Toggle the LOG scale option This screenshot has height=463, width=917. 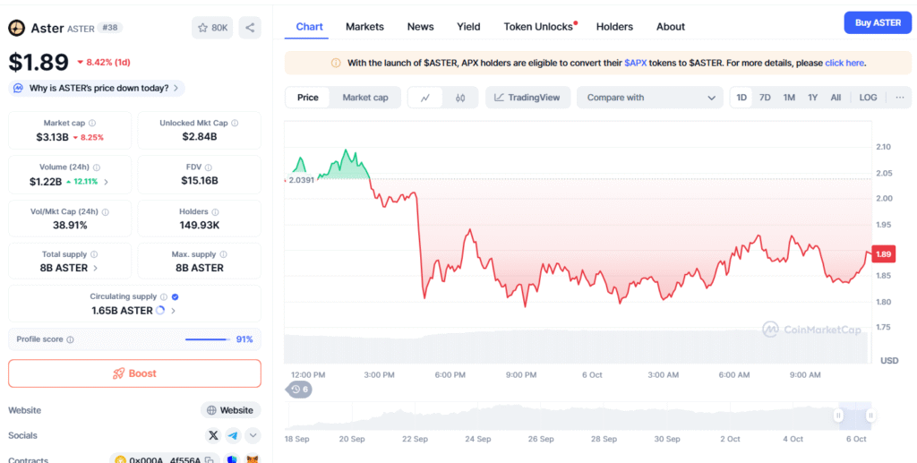tap(868, 98)
